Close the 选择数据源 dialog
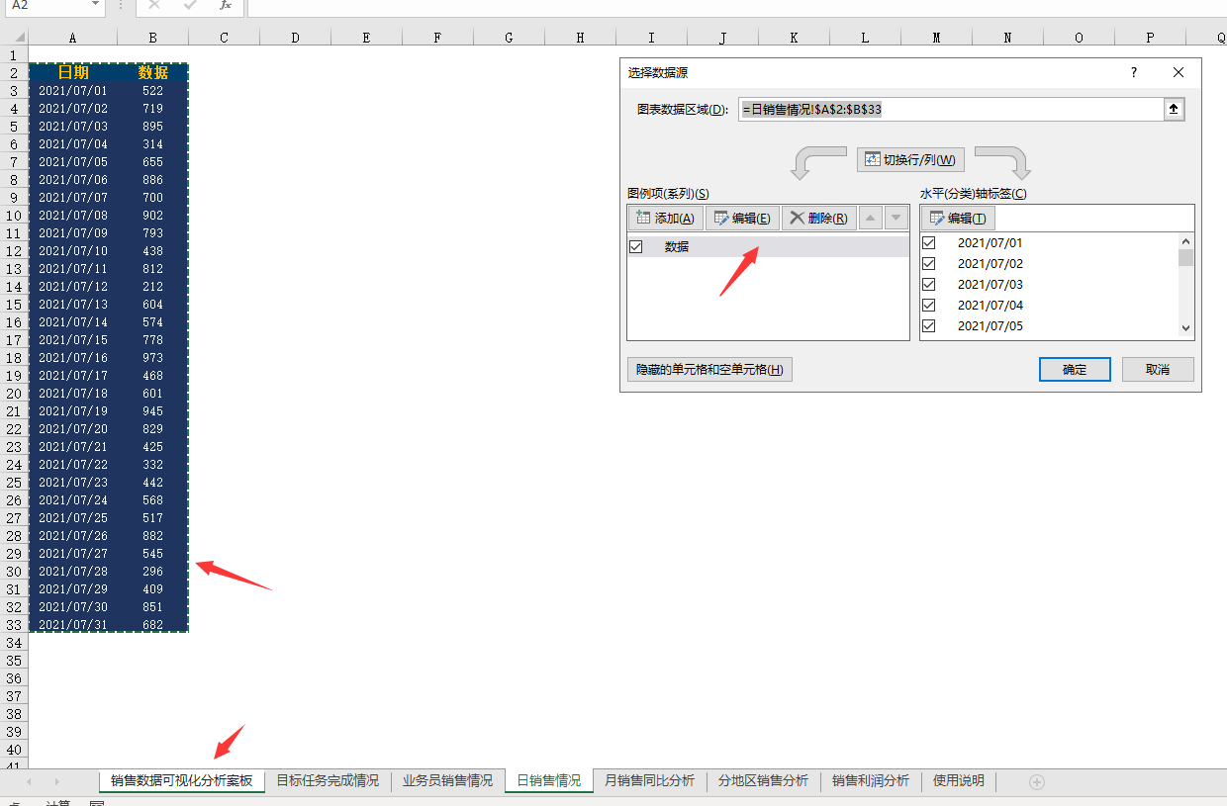 1178,72
